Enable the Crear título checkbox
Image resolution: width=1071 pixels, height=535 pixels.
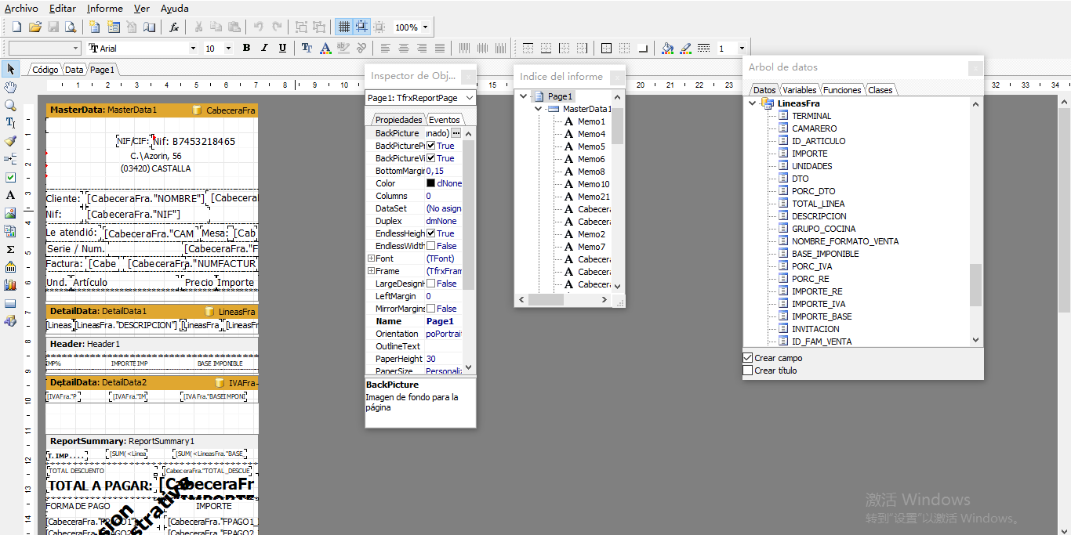click(747, 370)
